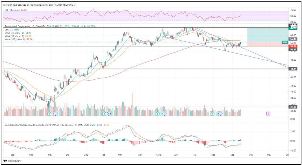Viewport: 302px width, 165px height.
Task: Click the 41.00 price scale value
Action: pyautogui.click(x=294, y=77)
